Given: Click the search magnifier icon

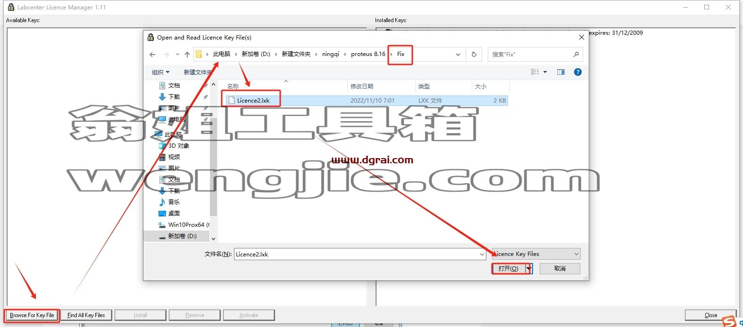Looking at the screenshot, I should pos(576,55).
